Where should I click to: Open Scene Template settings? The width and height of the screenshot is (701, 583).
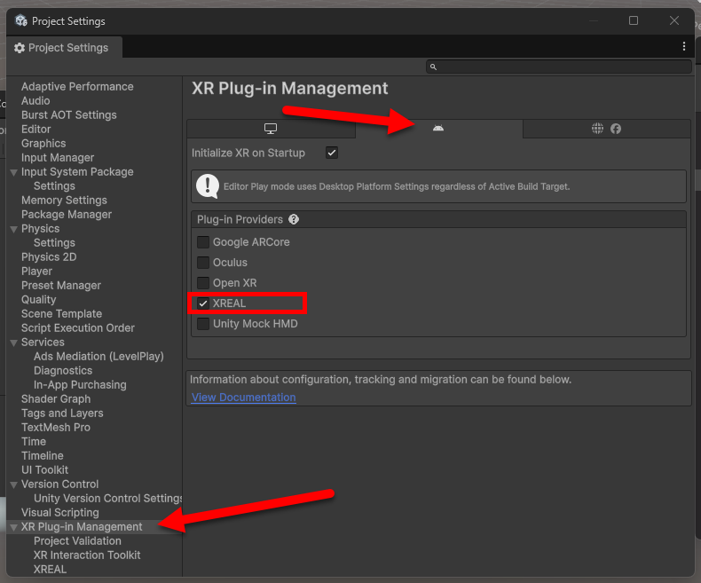62,314
